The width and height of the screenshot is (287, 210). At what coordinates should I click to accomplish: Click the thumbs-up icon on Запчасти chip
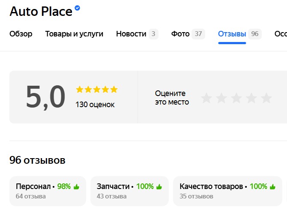tap(159, 187)
